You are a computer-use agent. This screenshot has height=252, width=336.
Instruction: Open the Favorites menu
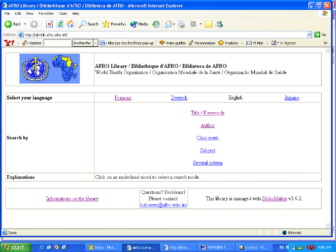point(46,14)
